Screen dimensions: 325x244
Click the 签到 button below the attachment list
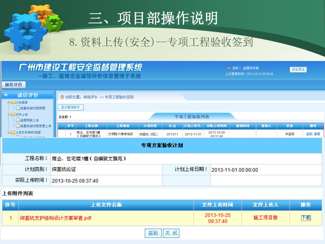[153, 233]
